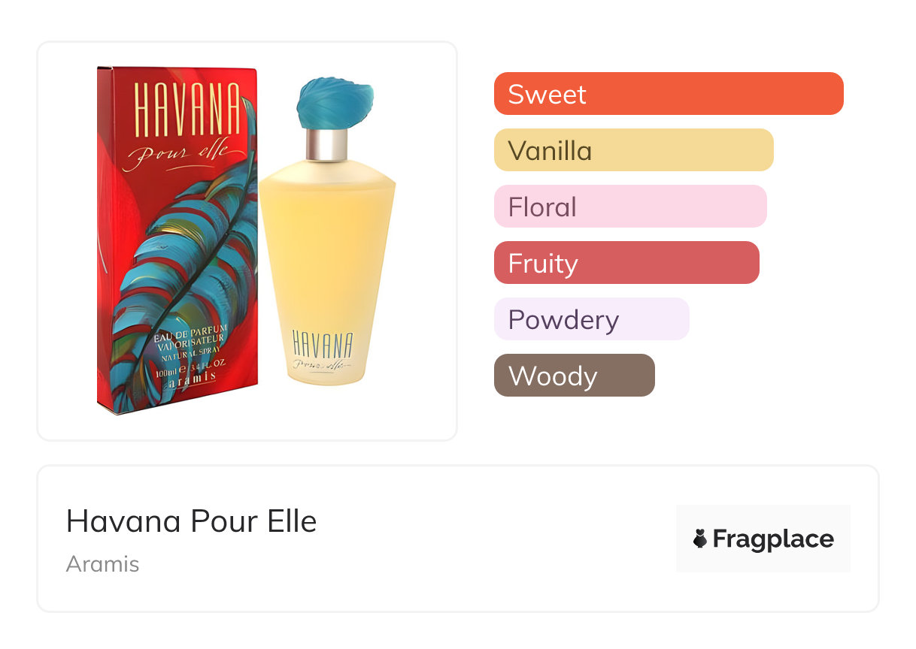The width and height of the screenshot is (916, 649).
Task: Choose the Floral accord bar
Action: click(x=629, y=207)
